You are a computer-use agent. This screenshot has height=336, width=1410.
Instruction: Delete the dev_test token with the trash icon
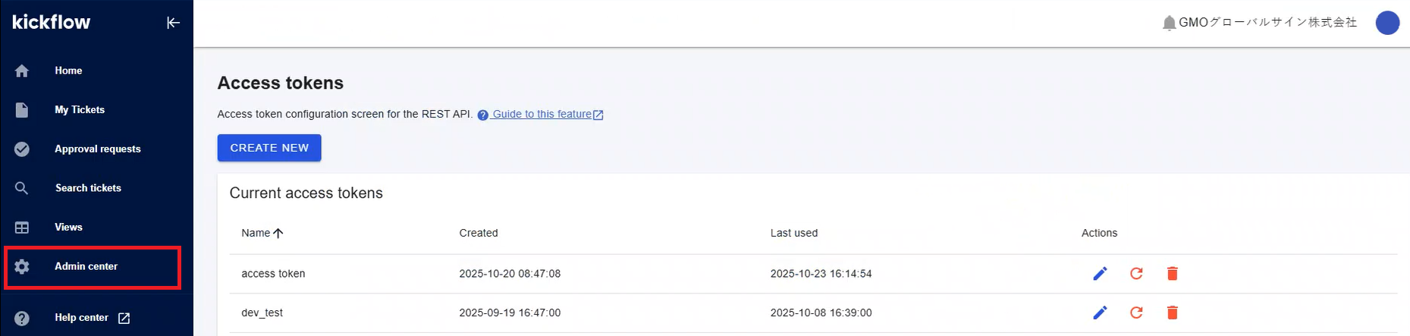[x=1172, y=312]
